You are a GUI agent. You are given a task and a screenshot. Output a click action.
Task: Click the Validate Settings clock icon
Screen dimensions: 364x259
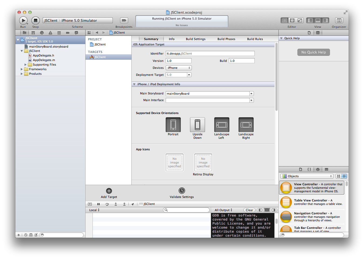coord(182,191)
